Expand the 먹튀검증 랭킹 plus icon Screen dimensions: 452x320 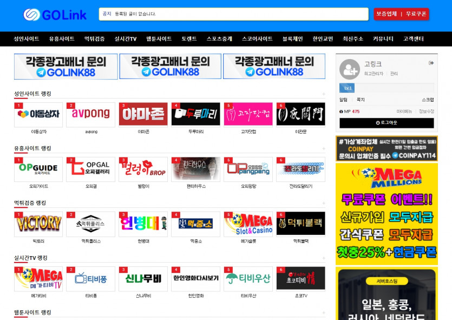click(324, 203)
